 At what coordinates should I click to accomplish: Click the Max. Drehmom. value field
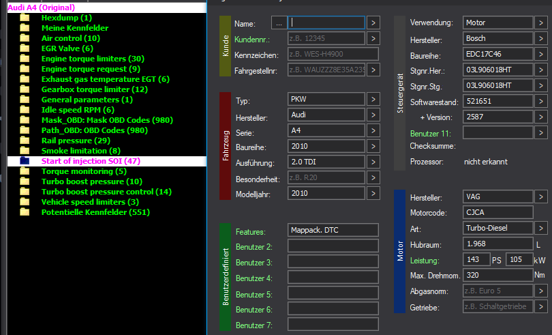pyautogui.click(x=497, y=275)
